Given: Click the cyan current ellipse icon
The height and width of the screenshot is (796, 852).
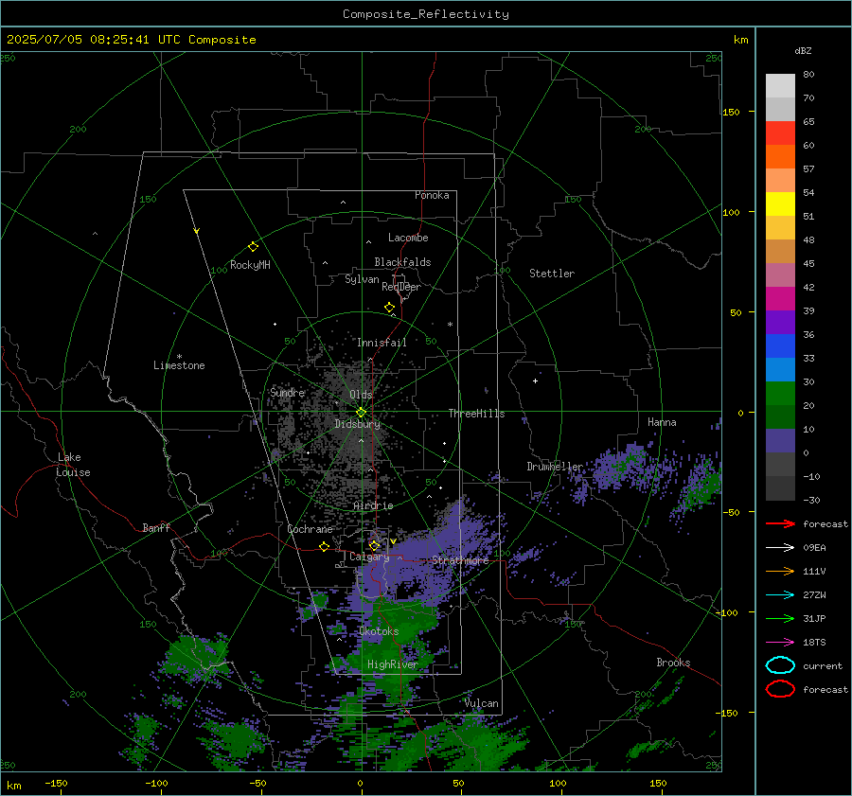Looking at the screenshot, I should click(780, 665).
